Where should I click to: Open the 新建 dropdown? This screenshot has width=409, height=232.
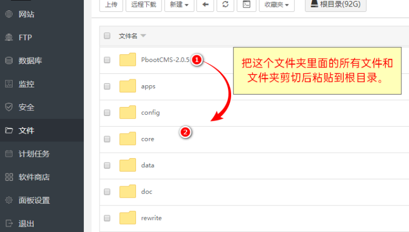coord(179,5)
